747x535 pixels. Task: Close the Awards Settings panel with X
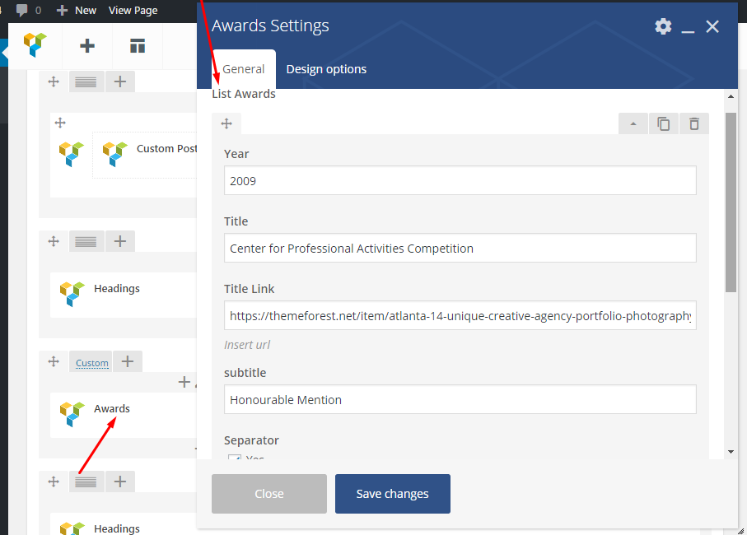coord(712,26)
